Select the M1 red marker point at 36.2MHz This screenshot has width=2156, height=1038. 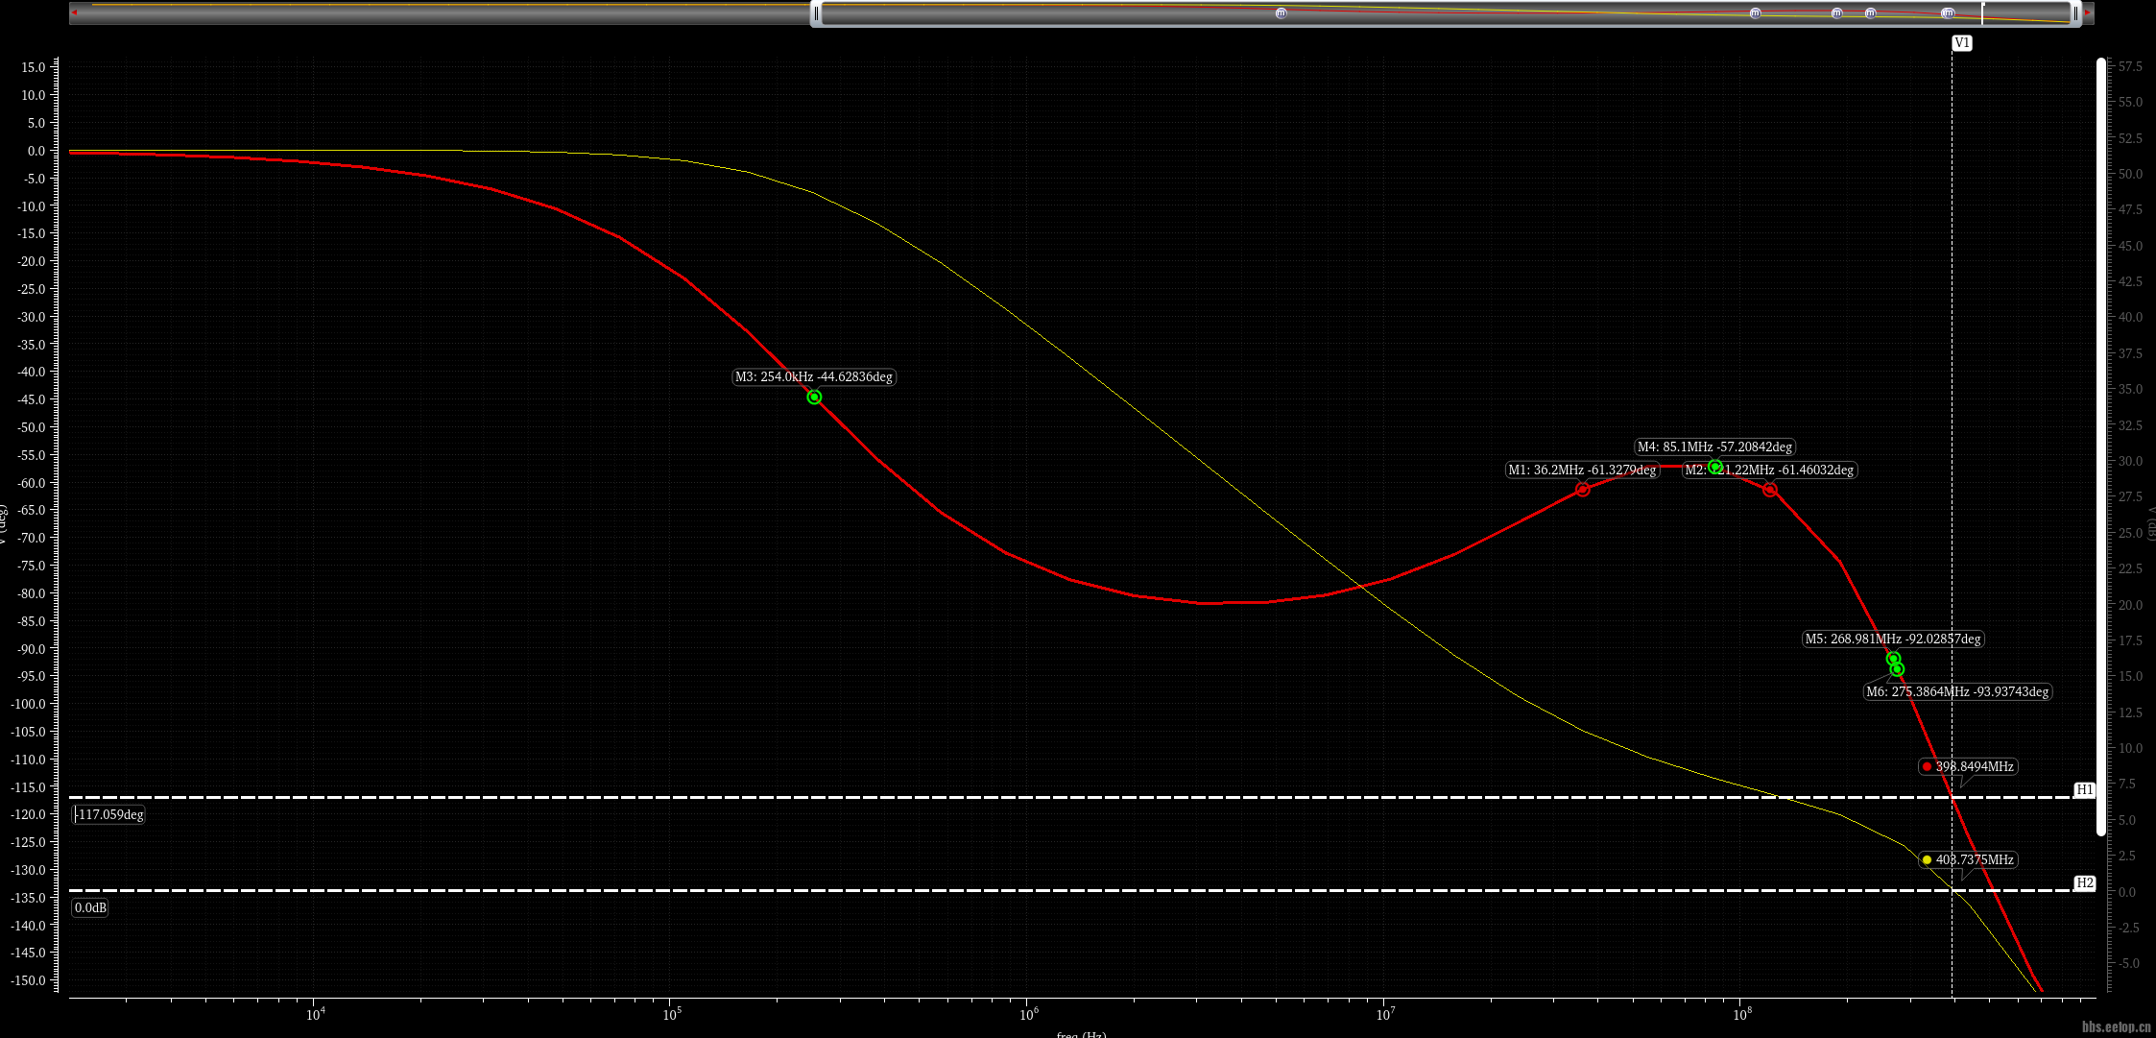(1582, 490)
